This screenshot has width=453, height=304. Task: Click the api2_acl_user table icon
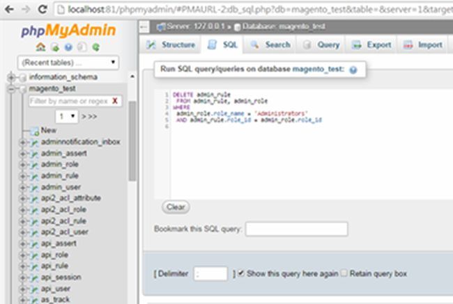click(x=34, y=233)
